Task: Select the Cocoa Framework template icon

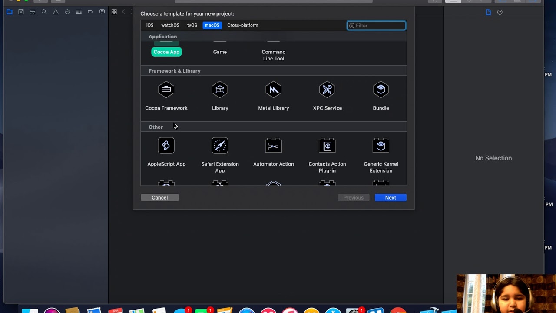Action: [x=166, y=90]
